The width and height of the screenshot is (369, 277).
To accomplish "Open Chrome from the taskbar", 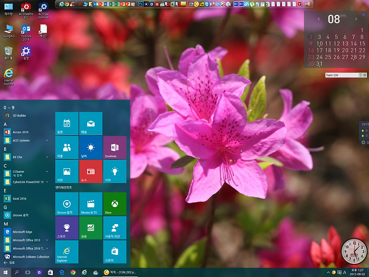I will [x=73, y=272].
